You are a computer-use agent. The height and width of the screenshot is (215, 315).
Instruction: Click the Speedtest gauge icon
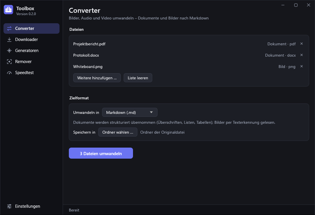point(9,73)
